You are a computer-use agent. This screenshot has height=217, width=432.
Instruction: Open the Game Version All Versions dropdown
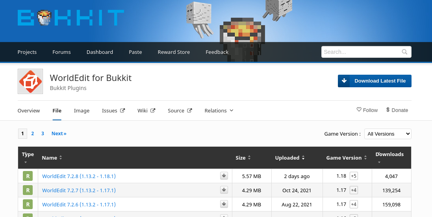point(388,134)
